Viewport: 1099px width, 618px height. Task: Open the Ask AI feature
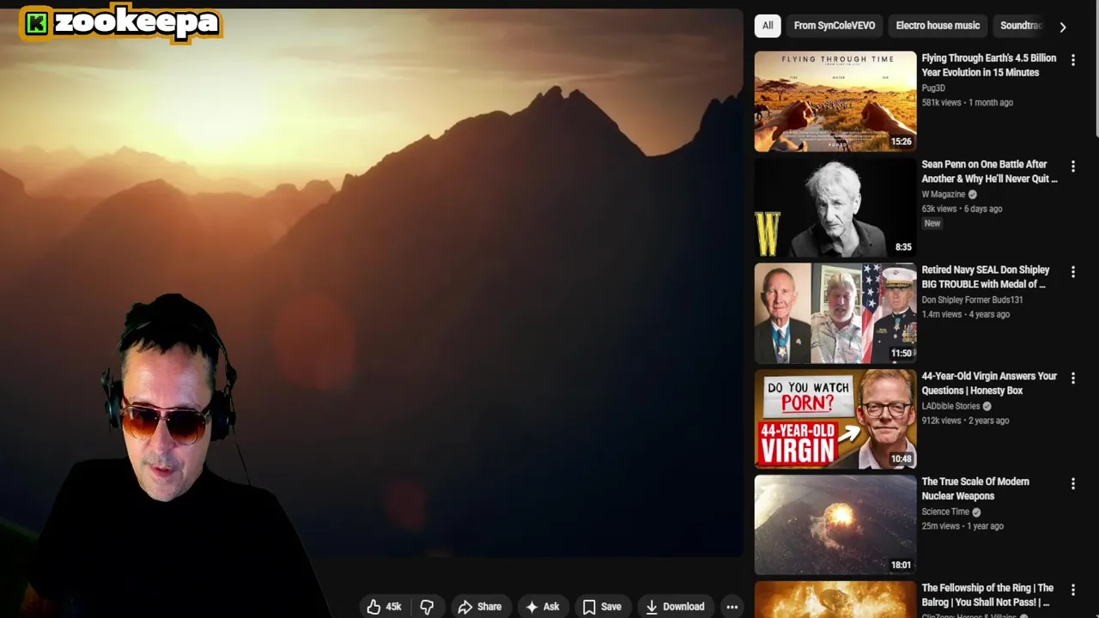click(543, 607)
